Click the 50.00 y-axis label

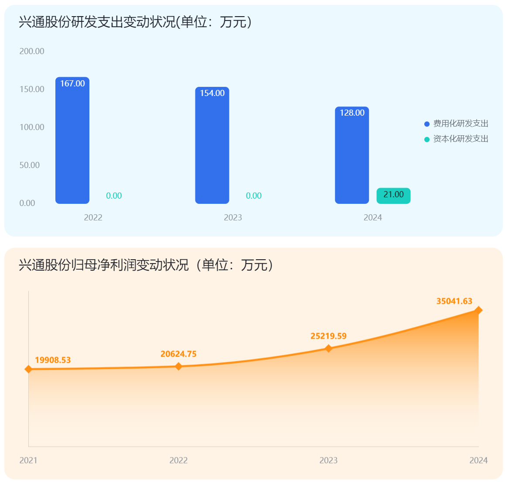(x=30, y=165)
